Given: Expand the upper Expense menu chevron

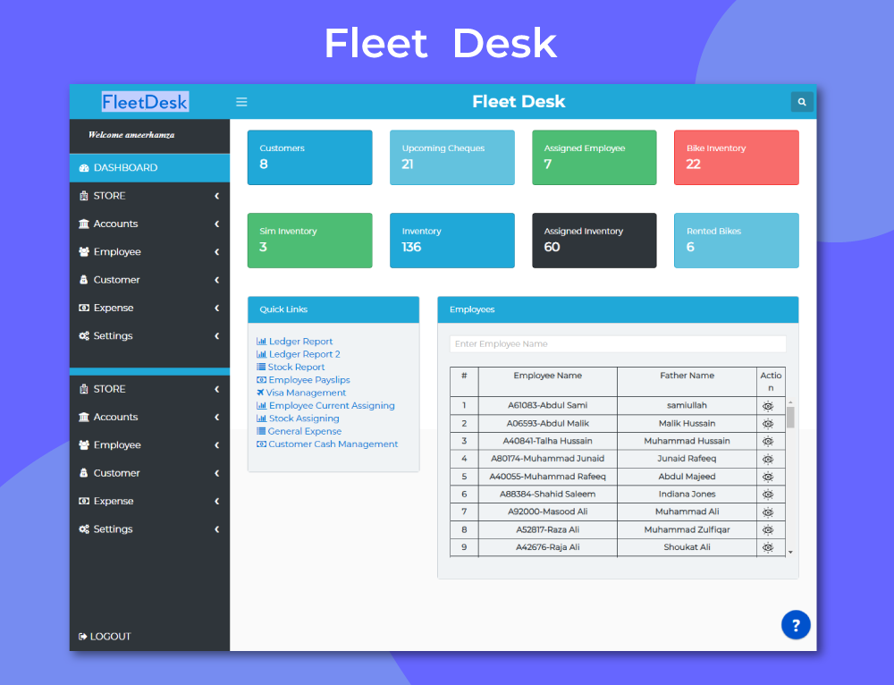Looking at the screenshot, I should [216, 308].
